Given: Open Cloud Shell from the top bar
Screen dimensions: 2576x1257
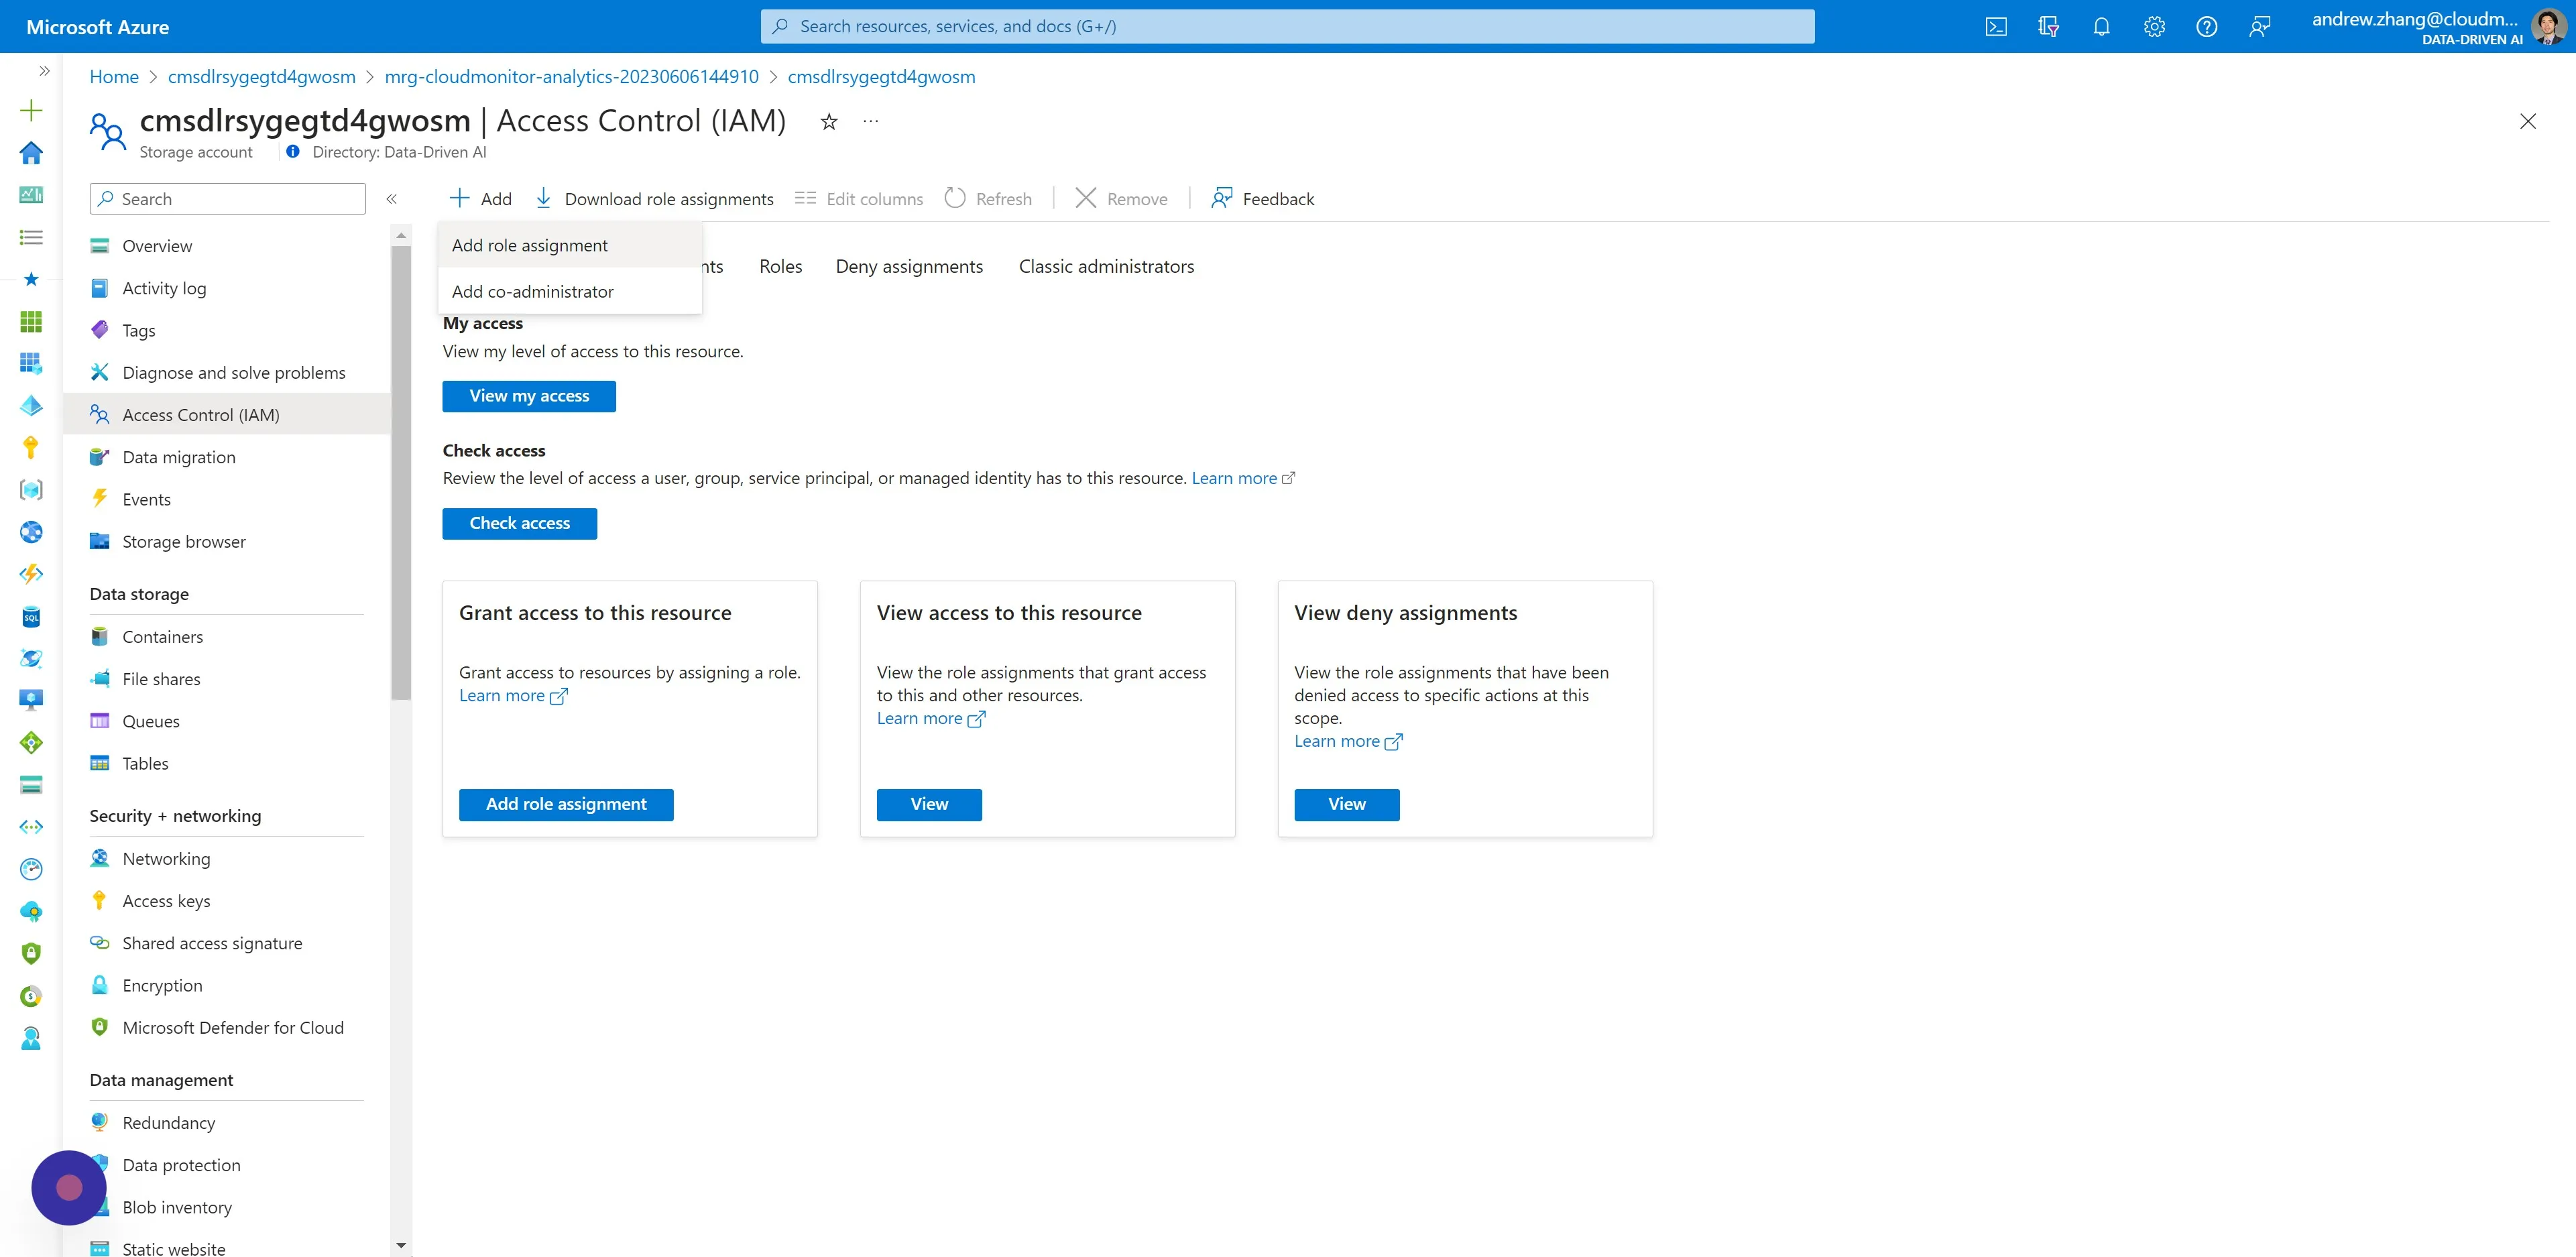Looking at the screenshot, I should coord(1995,27).
